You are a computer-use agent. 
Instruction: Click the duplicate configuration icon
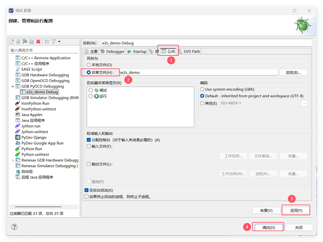[x=31, y=42]
